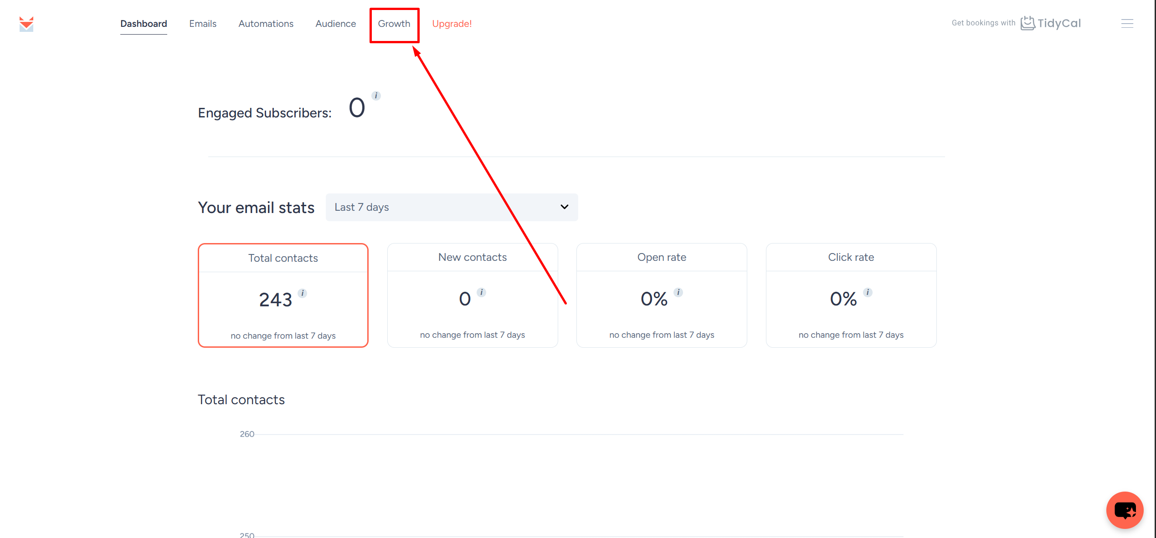The height and width of the screenshot is (538, 1156).
Task: Click info icon in Open rate card
Action: 678,292
